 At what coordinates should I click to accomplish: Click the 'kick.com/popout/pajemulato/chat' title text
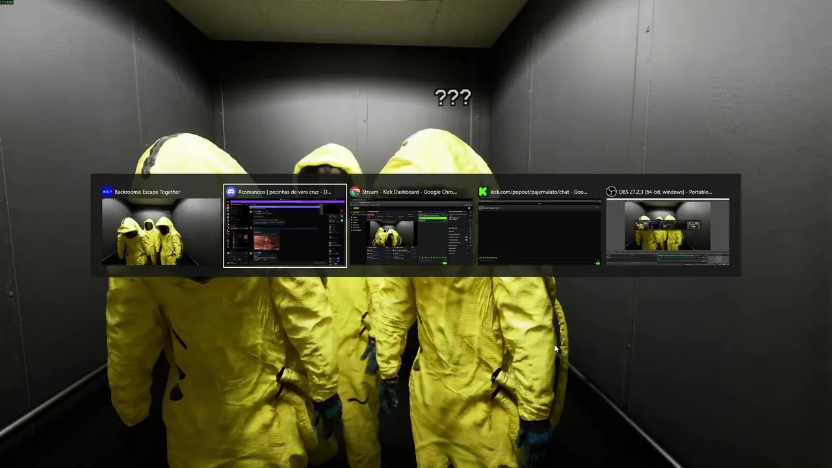click(x=539, y=192)
